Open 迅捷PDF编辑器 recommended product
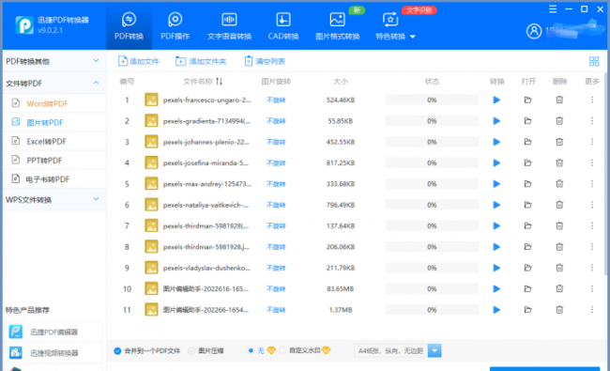 click(53, 332)
